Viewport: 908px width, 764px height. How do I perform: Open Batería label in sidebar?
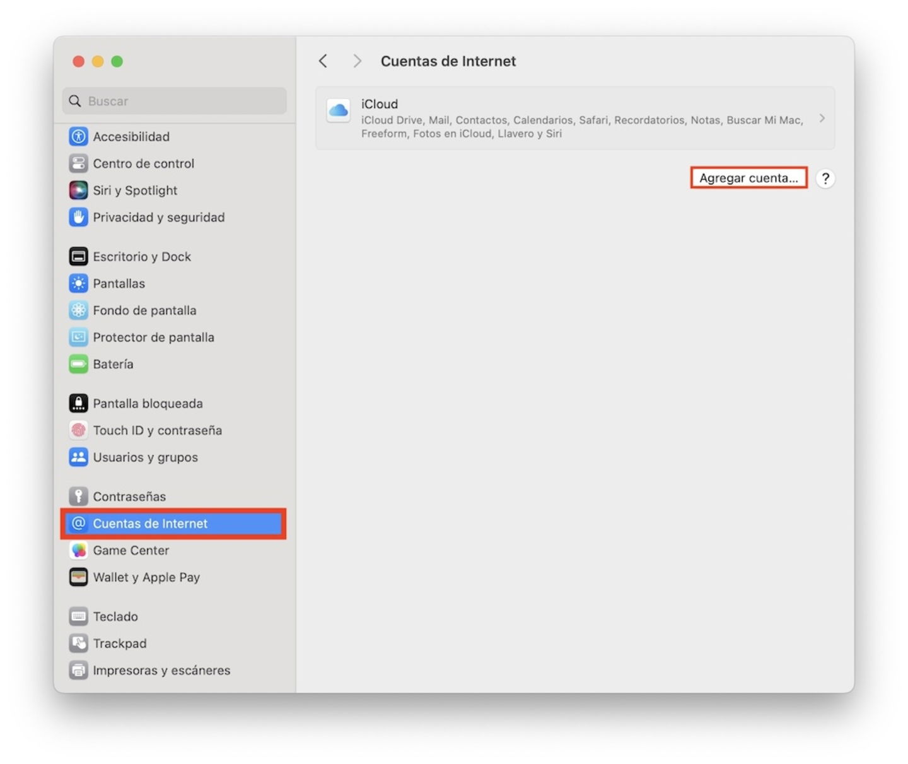113,364
